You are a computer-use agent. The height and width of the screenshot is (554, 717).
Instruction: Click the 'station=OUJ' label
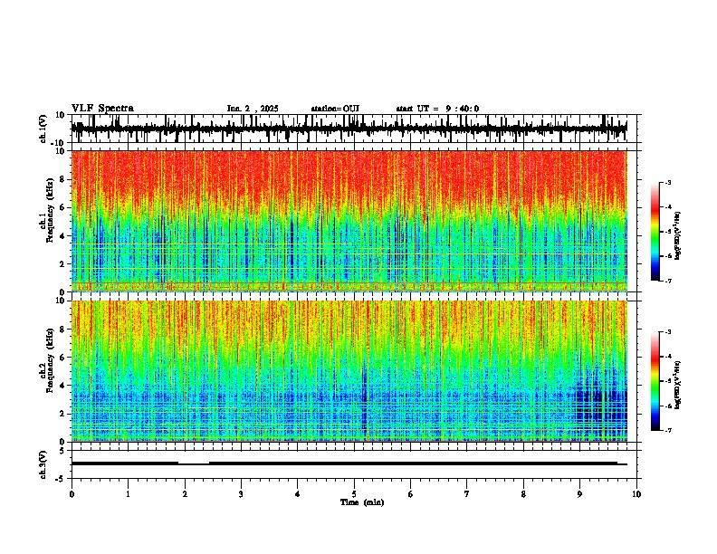[x=335, y=109]
